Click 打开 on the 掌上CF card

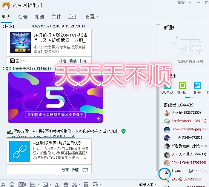pyautogui.click(x=83, y=61)
